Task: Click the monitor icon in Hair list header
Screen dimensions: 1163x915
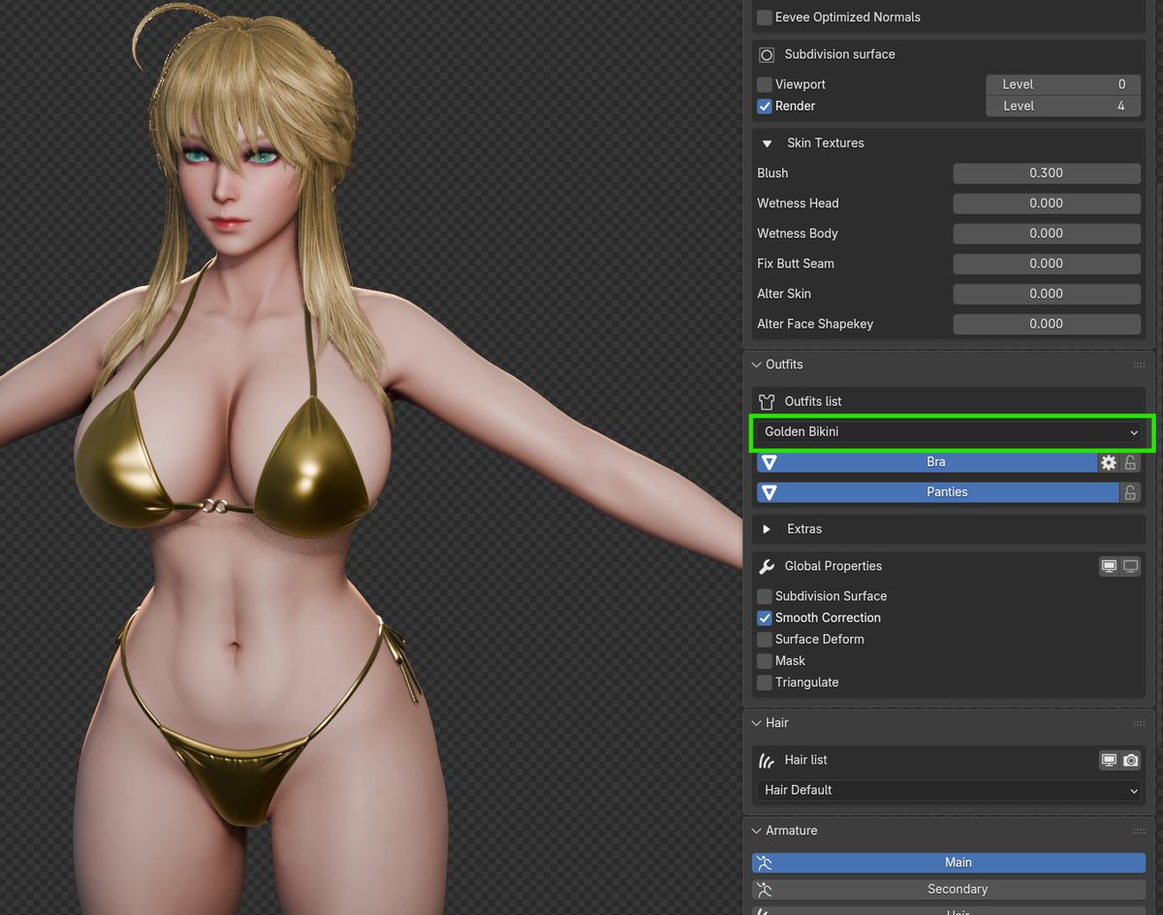Action: 1110,761
